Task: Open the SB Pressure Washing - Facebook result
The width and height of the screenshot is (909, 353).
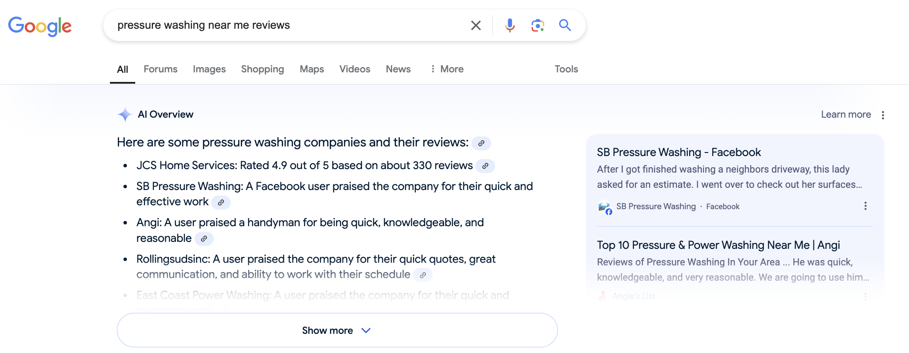Action: pyautogui.click(x=679, y=153)
